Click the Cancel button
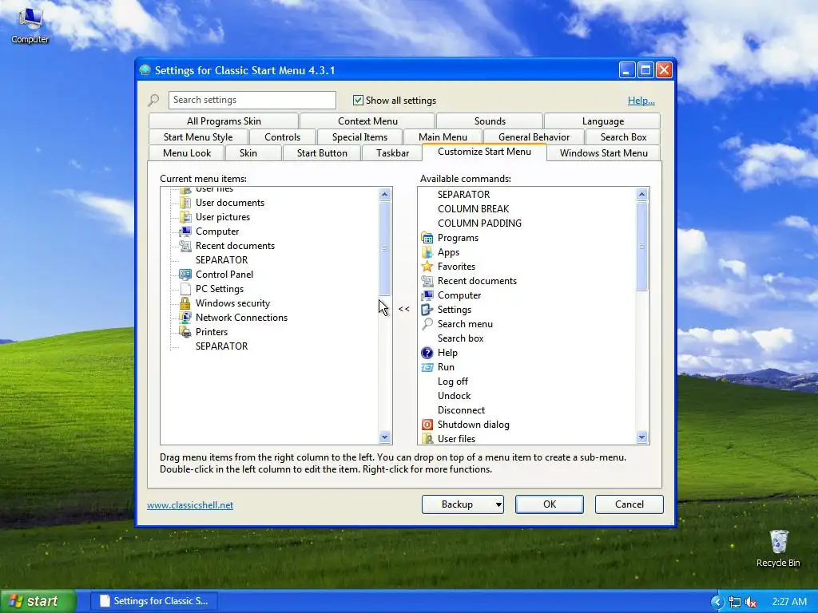 coord(629,504)
